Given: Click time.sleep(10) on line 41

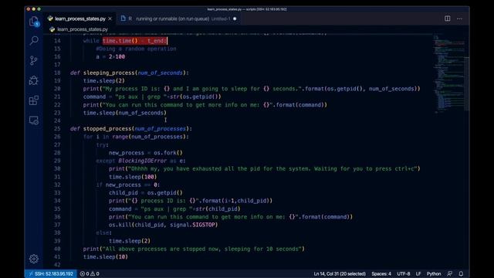Looking at the screenshot, I should pyautogui.click(x=106, y=257).
